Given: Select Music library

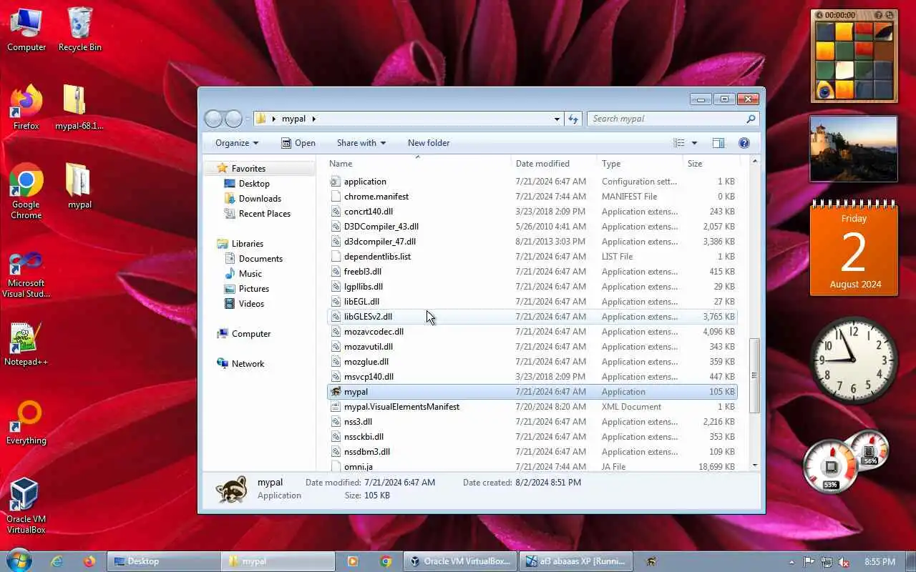Looking at the screenshot, I should click(x=250, y=274).
